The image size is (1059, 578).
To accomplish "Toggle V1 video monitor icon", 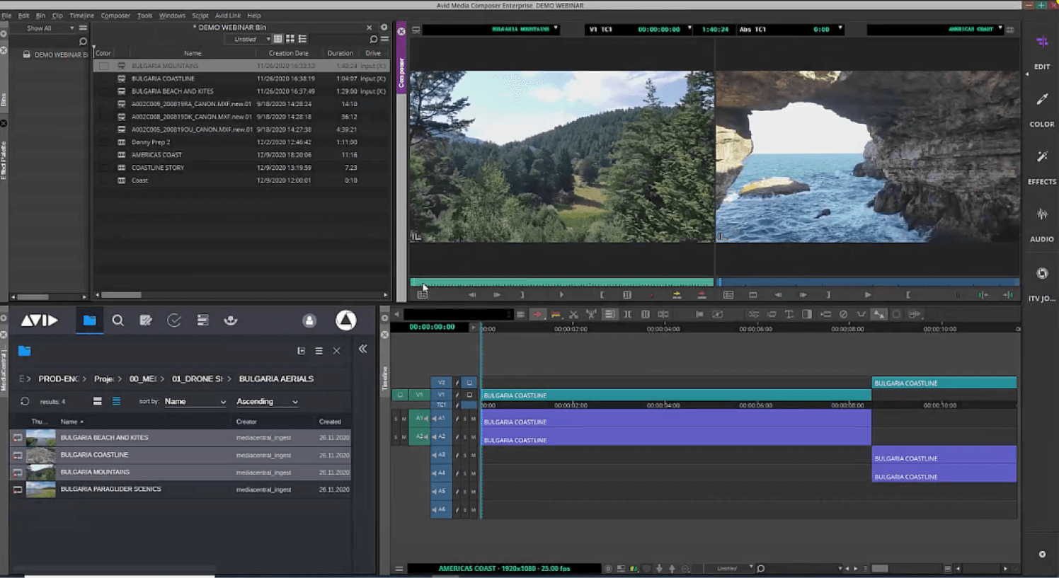I will (x=469, y=395).
